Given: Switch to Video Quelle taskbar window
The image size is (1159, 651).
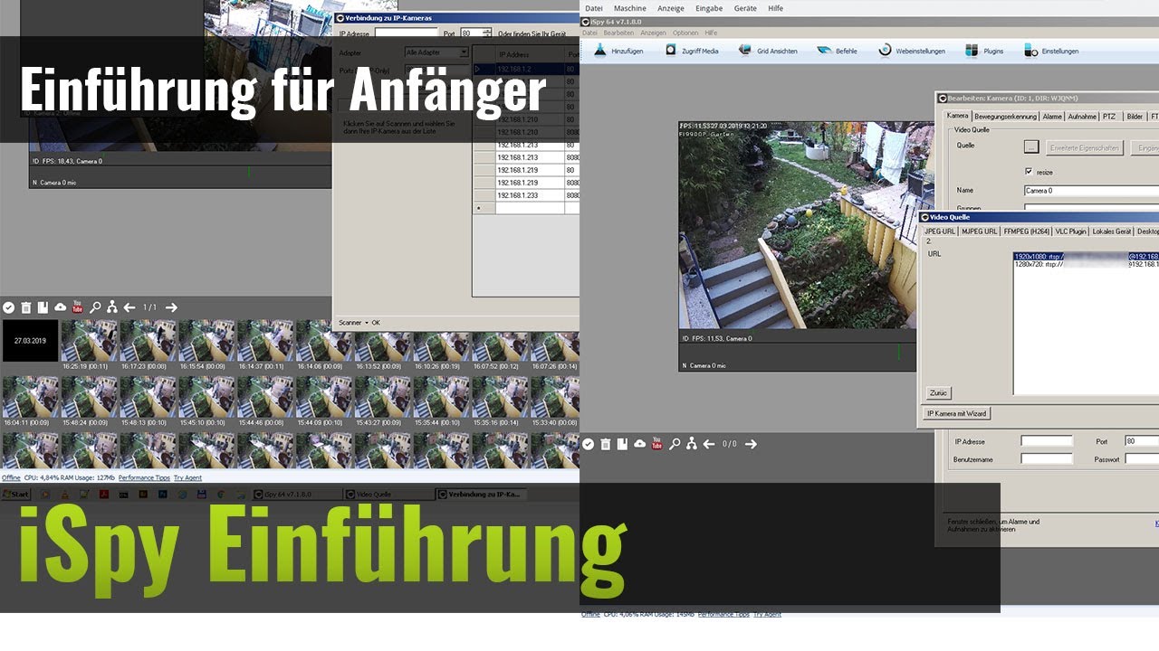Looking at the screenshot, I should tap(388, 495).
